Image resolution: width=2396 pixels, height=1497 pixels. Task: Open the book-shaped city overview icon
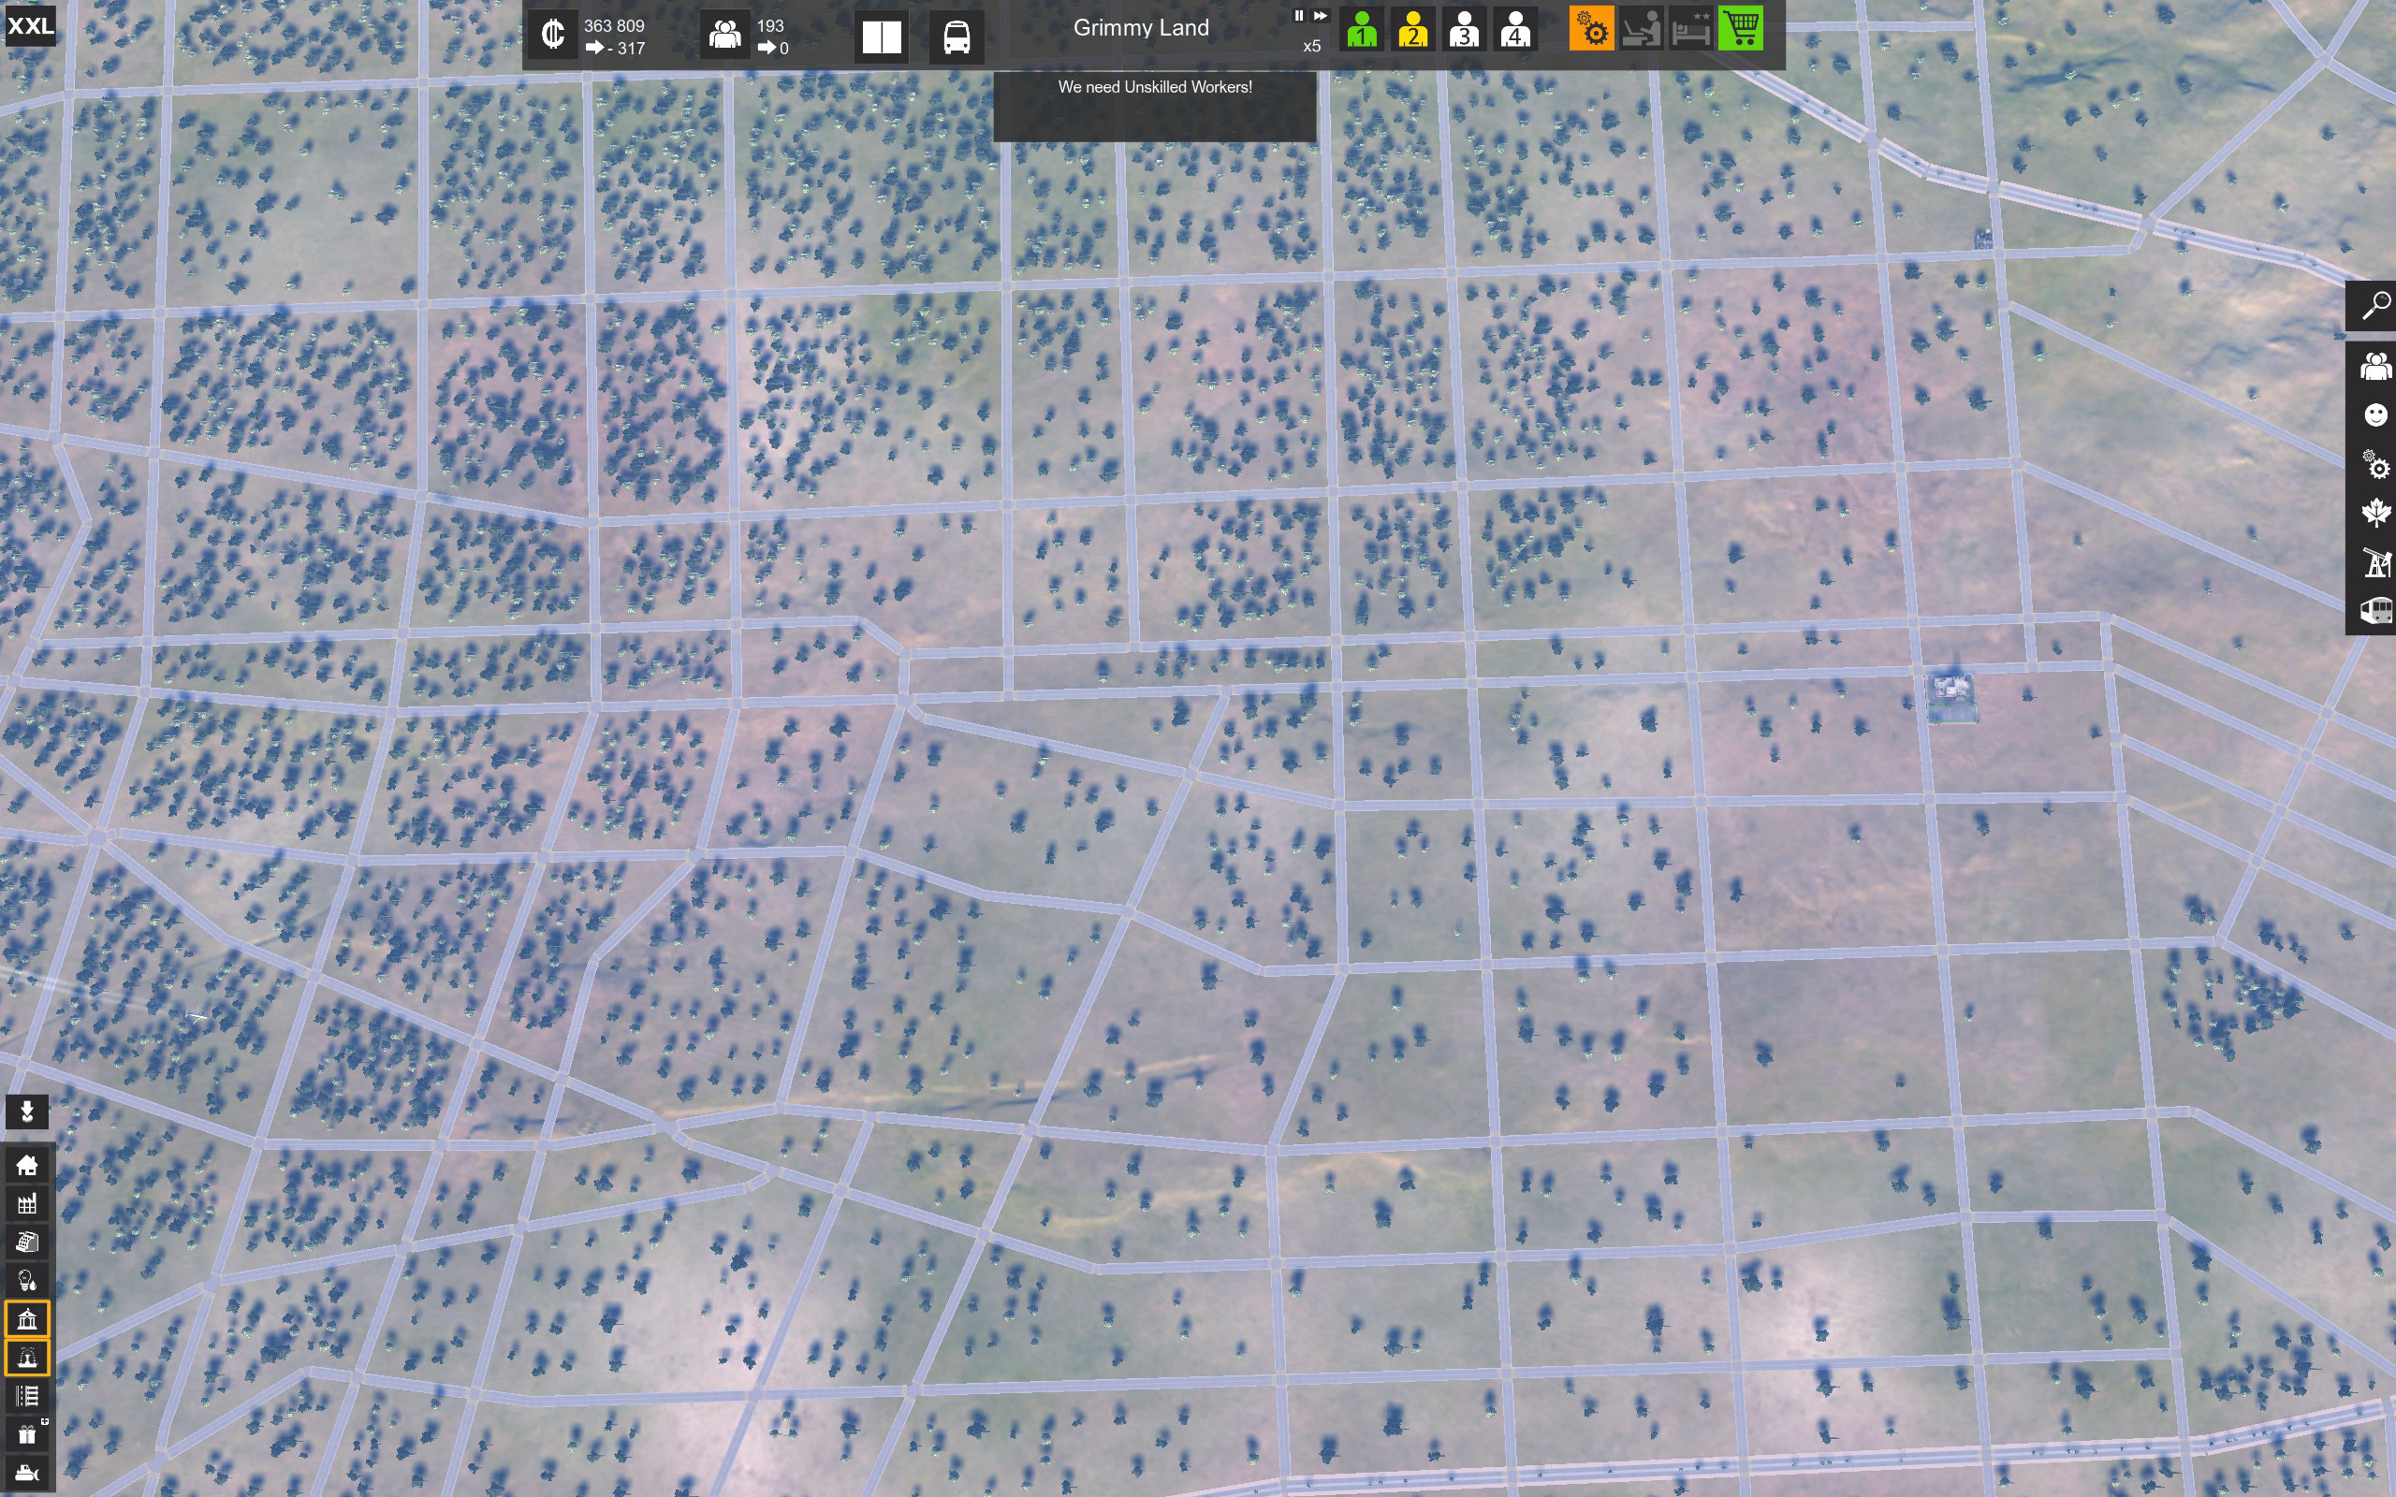tap(881, 36)
